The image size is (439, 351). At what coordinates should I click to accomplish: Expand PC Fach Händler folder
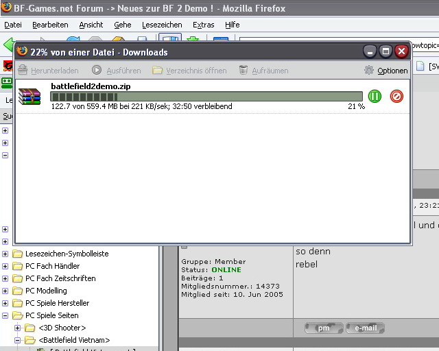(x=5, y=266)
